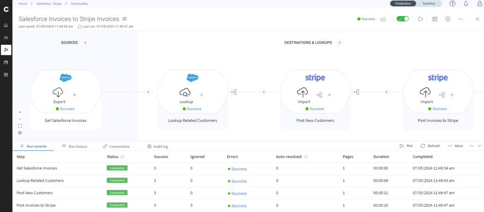The image size is (484, 212).
Task: Add hook plus icon in Export step
Action: tap(74, 95)
